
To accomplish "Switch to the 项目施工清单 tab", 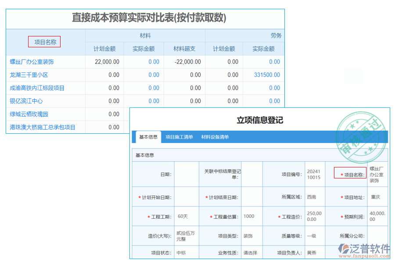I will (179, 136).
